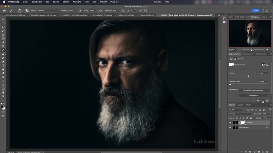This screenshot has height=153, width=273.
Task: Switch to the Kanäle tab
Action: [x=241, y=105]
